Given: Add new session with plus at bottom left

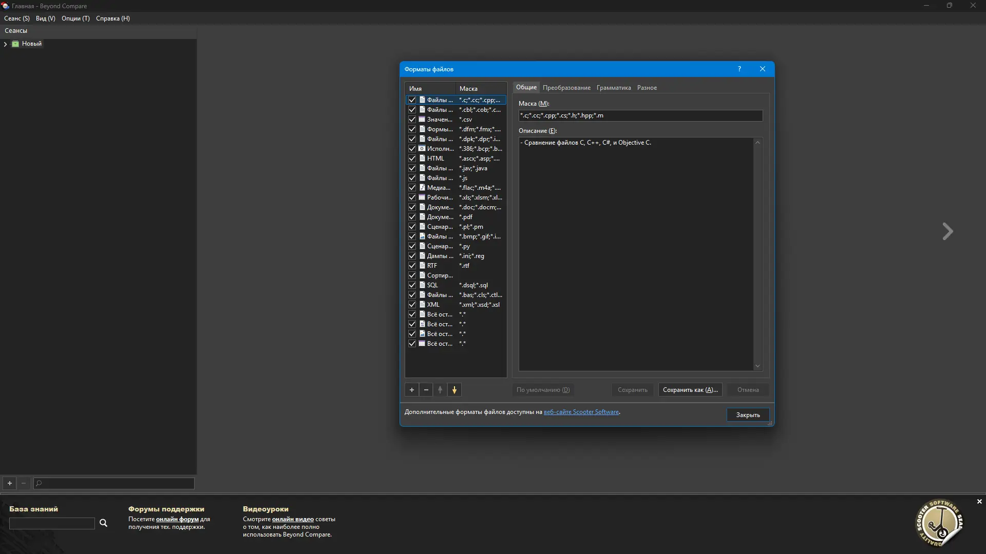Looking at the screenshot, I should (x=9, y=483).
